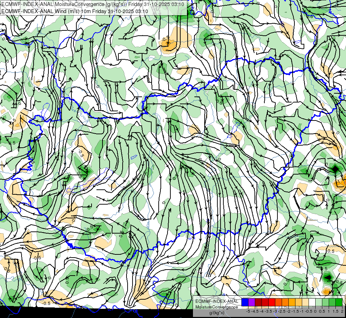Click the 1.5 value on the legend scale
The height and width of the screenshot is (318, 346).
[335, 311]
